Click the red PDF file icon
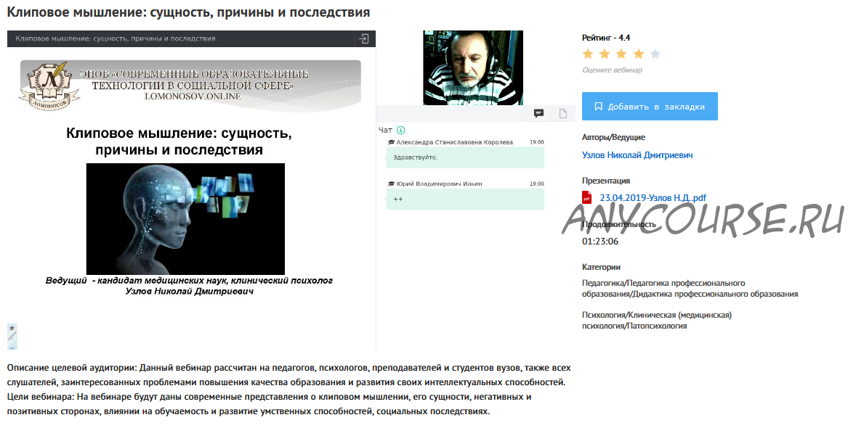 [x=587, y=198]
